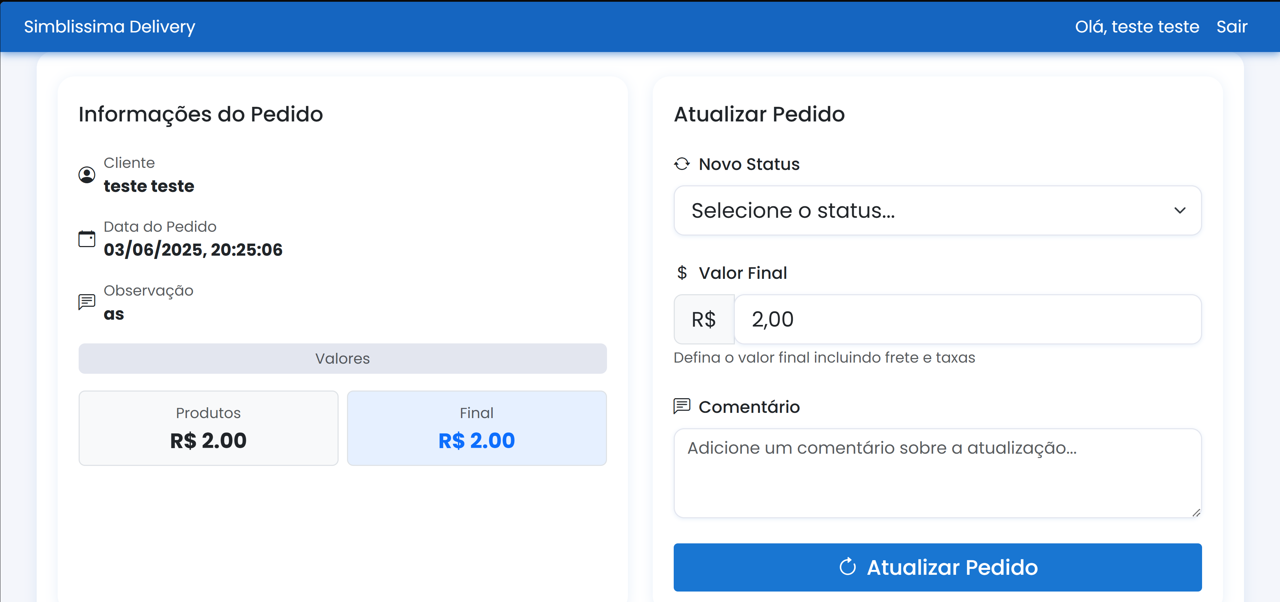Select 'Sair' in the top bar
The image size is (1280, 602).
(x=1233, y=27)
